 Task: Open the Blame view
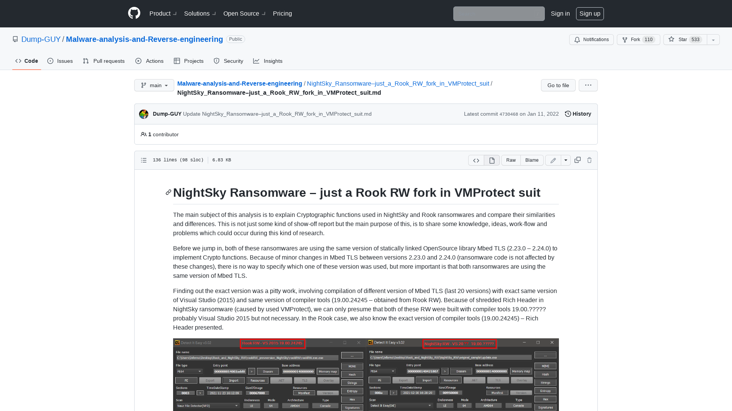pyautogui.click(x=532, y=160)
